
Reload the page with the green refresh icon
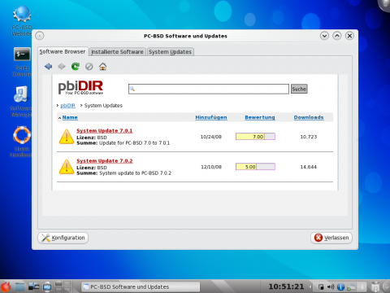coord(76,66)
